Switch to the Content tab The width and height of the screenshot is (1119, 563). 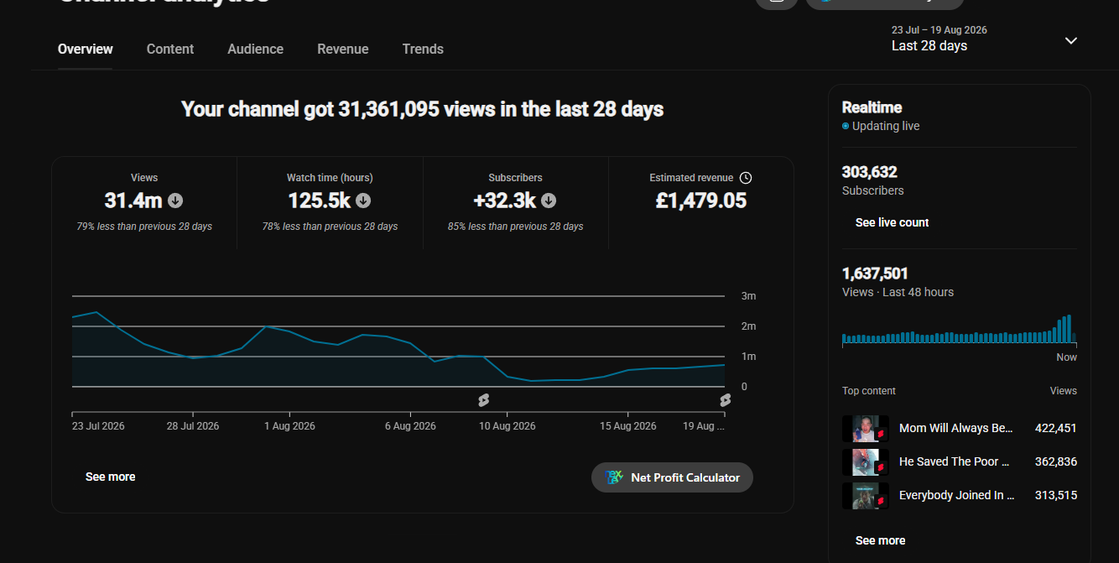(170, 49)
